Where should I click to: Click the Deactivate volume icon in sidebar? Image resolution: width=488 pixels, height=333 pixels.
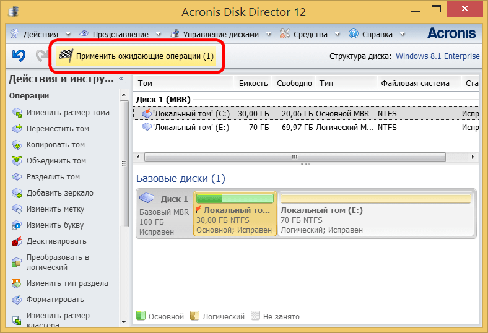pyautogui.click(x=17, y=241)
